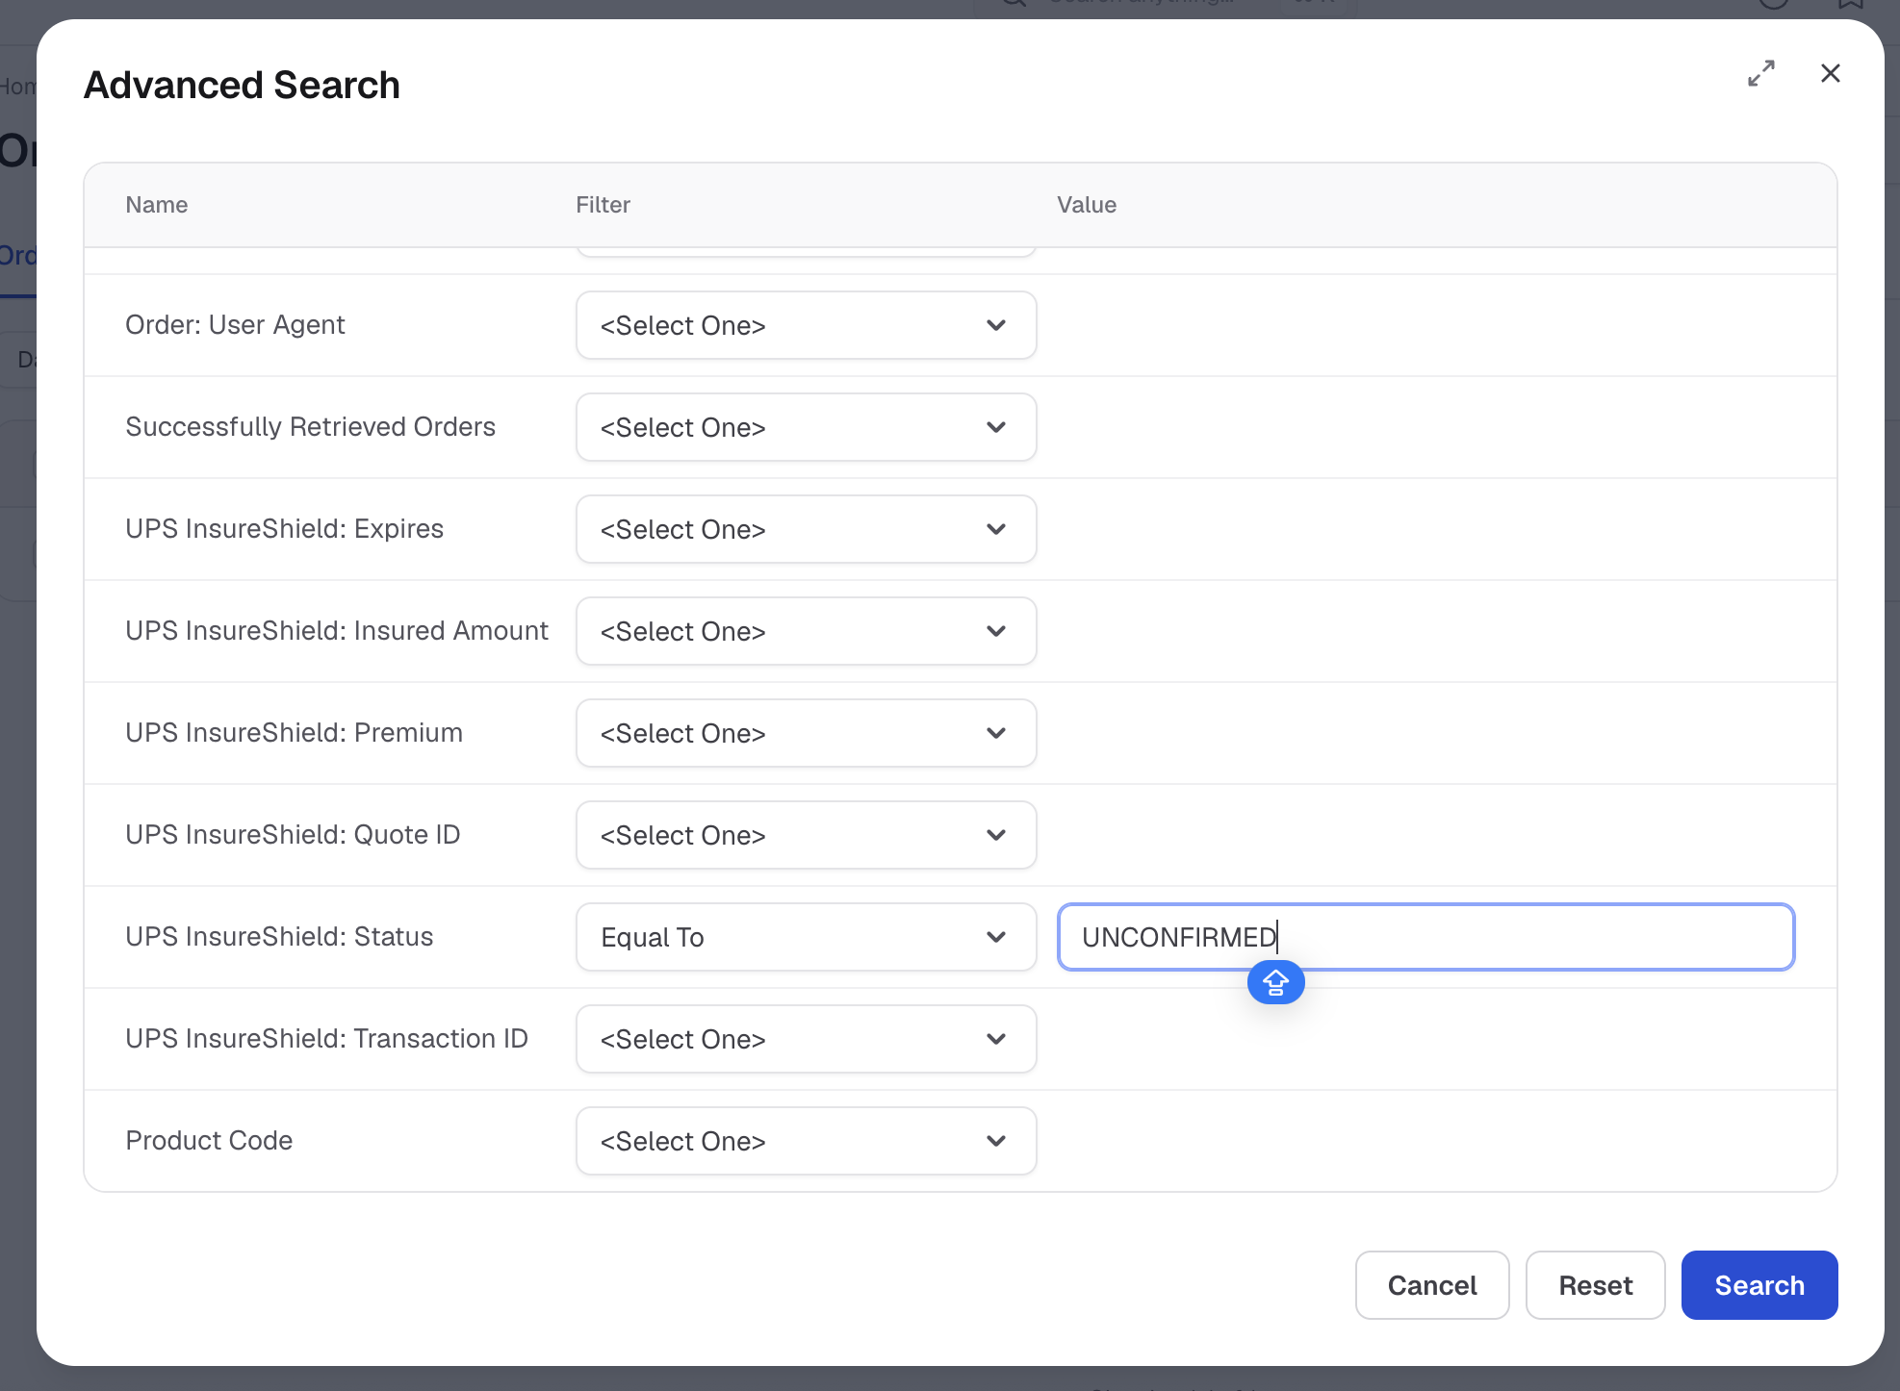Click the 'Advanced Search' dialog title
Viewport: 1900px width, 1391px height.
[x=242, y=85]
